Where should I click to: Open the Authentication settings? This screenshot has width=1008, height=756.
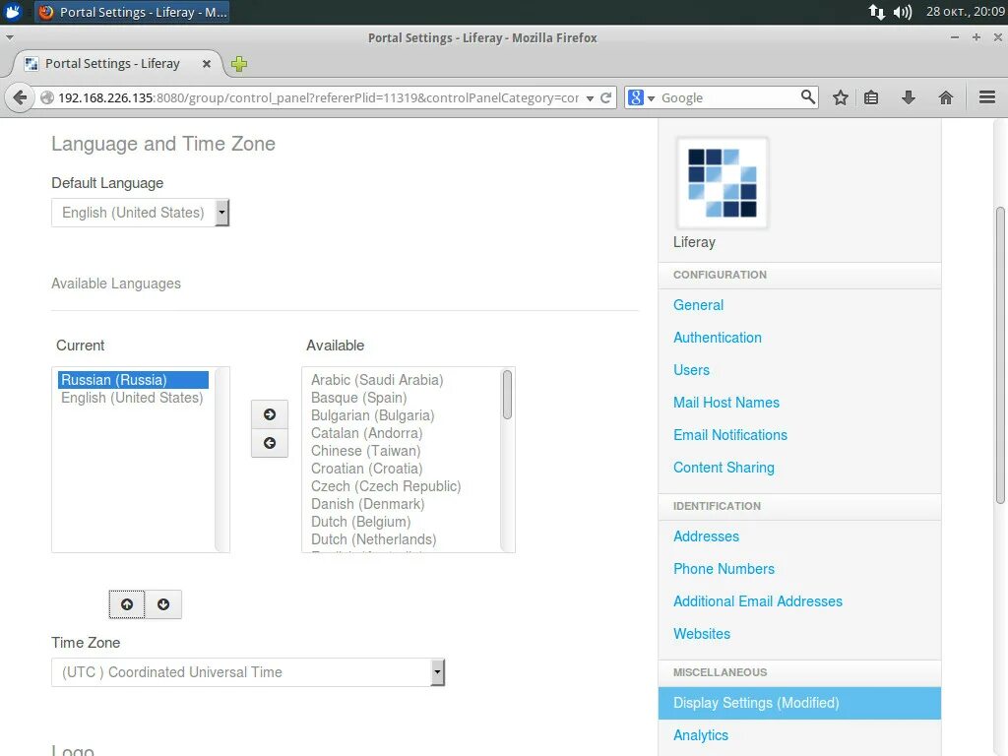coord(718,338)
